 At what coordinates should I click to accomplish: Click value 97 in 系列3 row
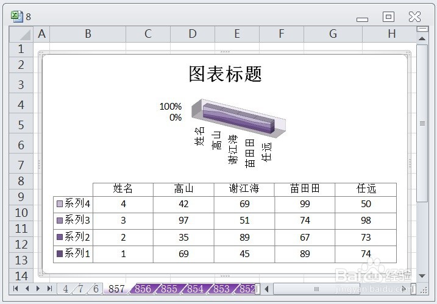coord(183,221)
